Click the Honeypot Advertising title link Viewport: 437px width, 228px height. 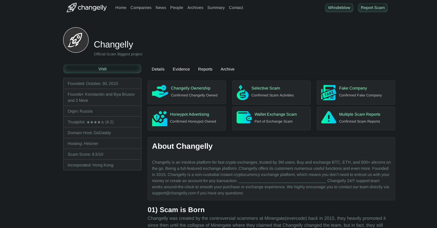[x=189, y=114]
